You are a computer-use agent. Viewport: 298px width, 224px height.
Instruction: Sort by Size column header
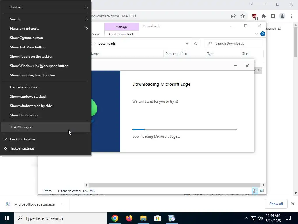point(252,54)
